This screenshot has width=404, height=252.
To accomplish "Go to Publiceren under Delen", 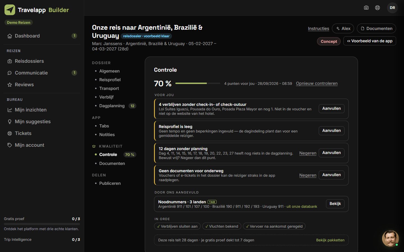I will pos(110,183).
